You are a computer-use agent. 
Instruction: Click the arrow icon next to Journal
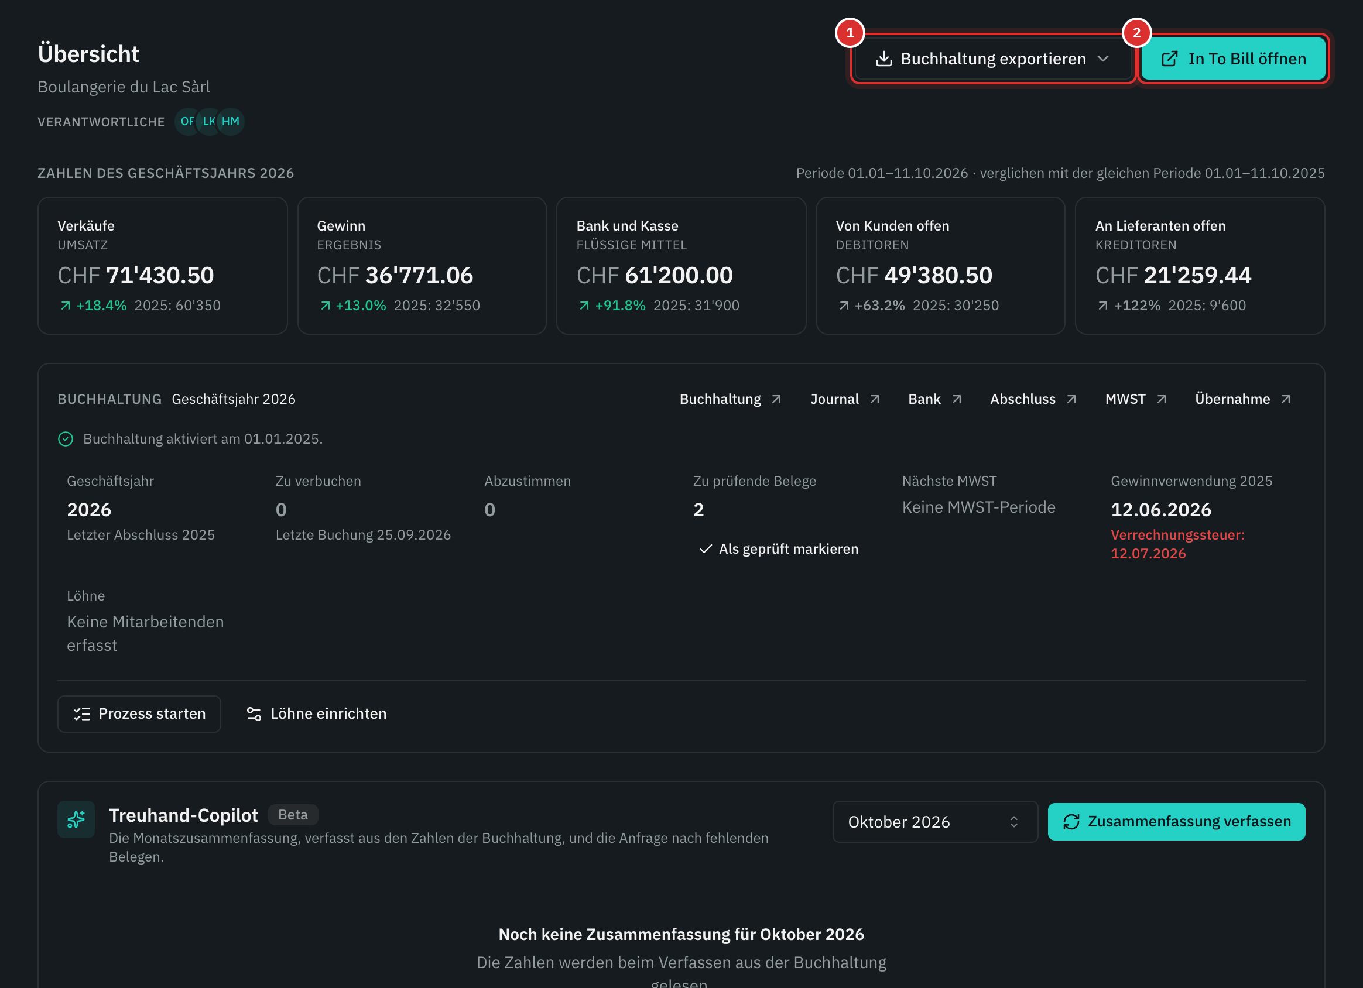pos(875,399)
